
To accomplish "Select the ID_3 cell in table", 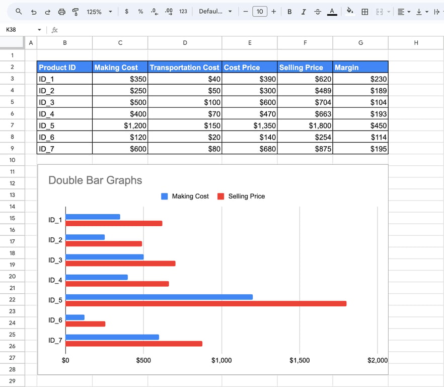I will point(64,102).
